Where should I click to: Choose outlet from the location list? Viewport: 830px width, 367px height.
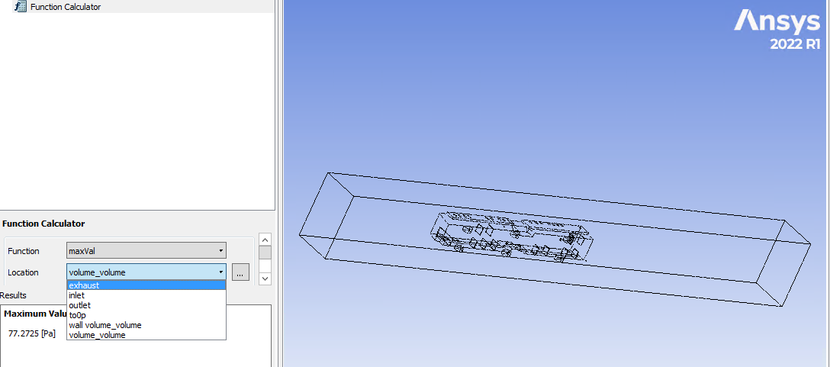coord(146,305)
